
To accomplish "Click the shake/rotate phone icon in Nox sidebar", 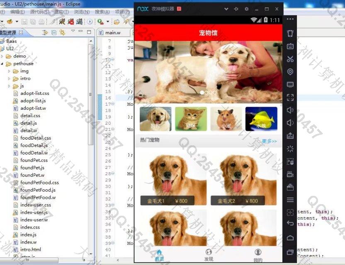I will pos(290,34).
